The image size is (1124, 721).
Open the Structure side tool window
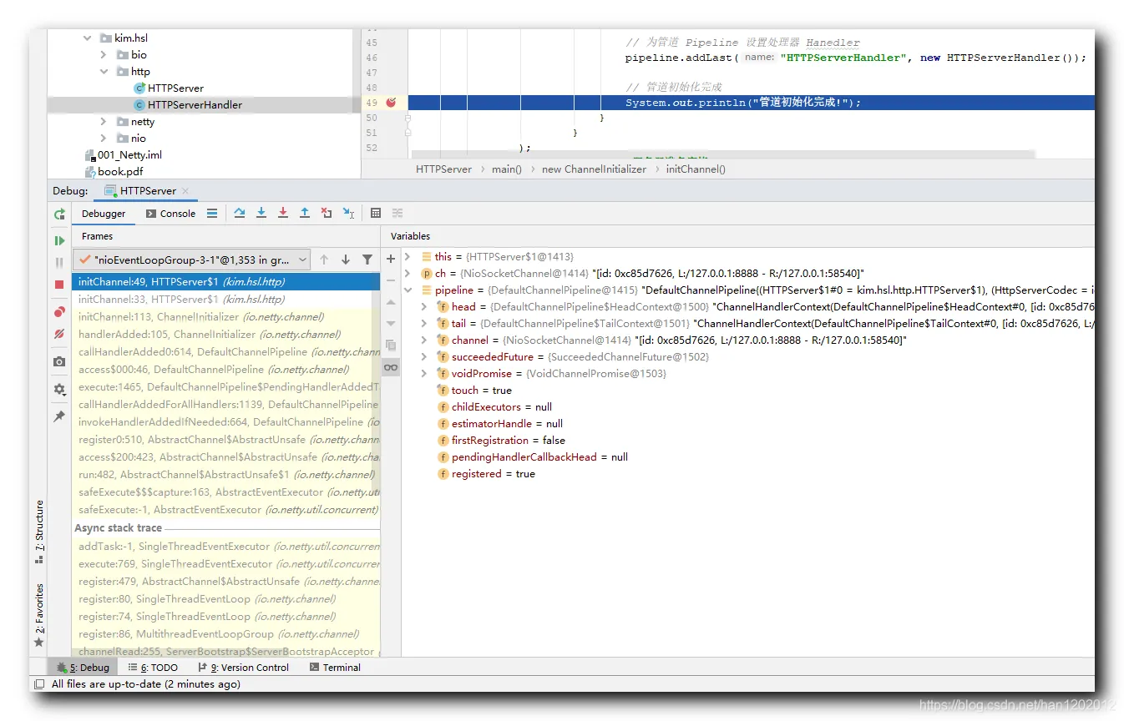pyautogui.click(x=39, y=532)
